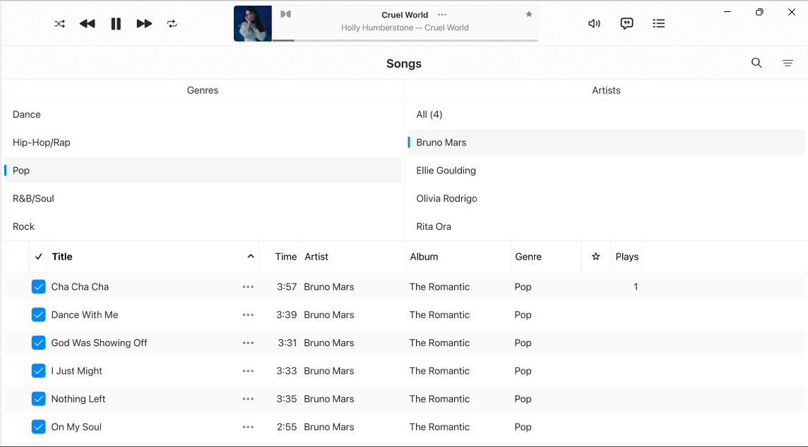The image size is (808, 447).
Task: Open the Playing Next queue
Action: click(658, 23)
